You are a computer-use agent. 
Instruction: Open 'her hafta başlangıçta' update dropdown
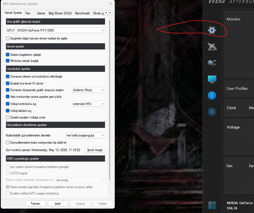click(85, 135)
